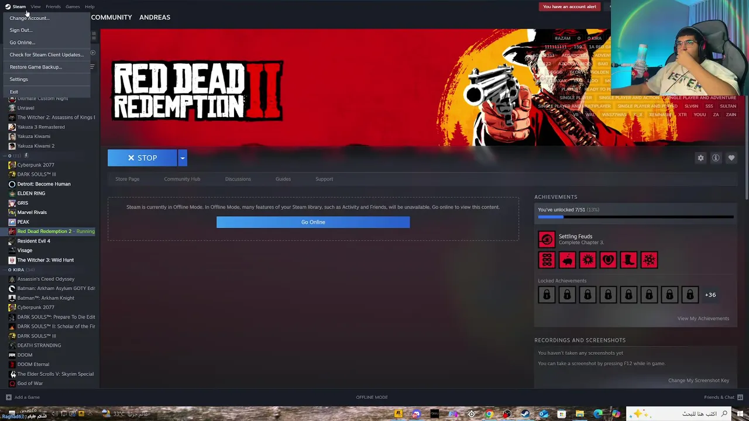Viewport: 749px width, 421px height.
Task: Choose Sign Out in the Steam menu
Action: (x=21, y=30)
